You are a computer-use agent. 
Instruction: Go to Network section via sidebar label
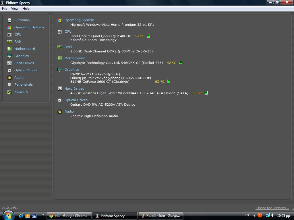pos(21,92)
